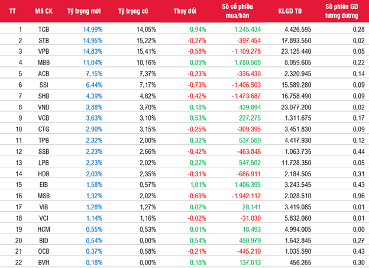Click the KLGD TB column header
The height and width of the screenshot is (268, 369).
point(290,11)
